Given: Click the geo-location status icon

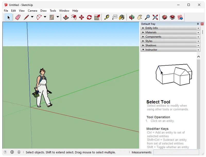Looking at the screenshot, I should click(x=5, y=152).
